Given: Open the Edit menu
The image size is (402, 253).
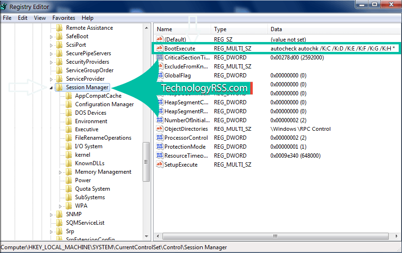Looking at the screenshot, I should point(23,18).
